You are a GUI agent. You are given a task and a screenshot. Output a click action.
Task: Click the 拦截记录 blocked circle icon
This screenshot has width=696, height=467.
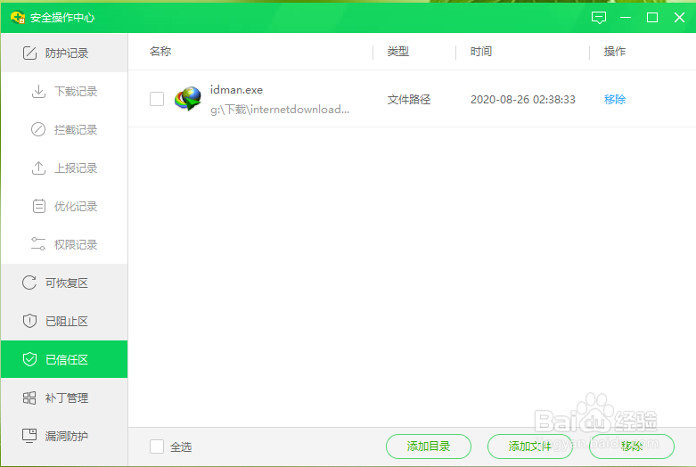point(38,129)
